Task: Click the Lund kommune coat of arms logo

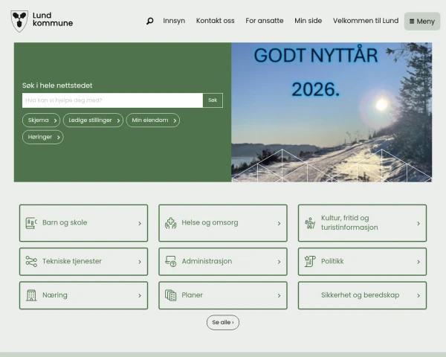Action: [19, 21]
